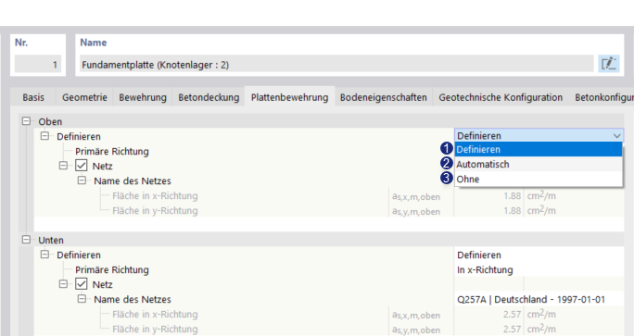
Task: Click the Q257A Deutschland mesh name value
Action: (x=539, y=299)
